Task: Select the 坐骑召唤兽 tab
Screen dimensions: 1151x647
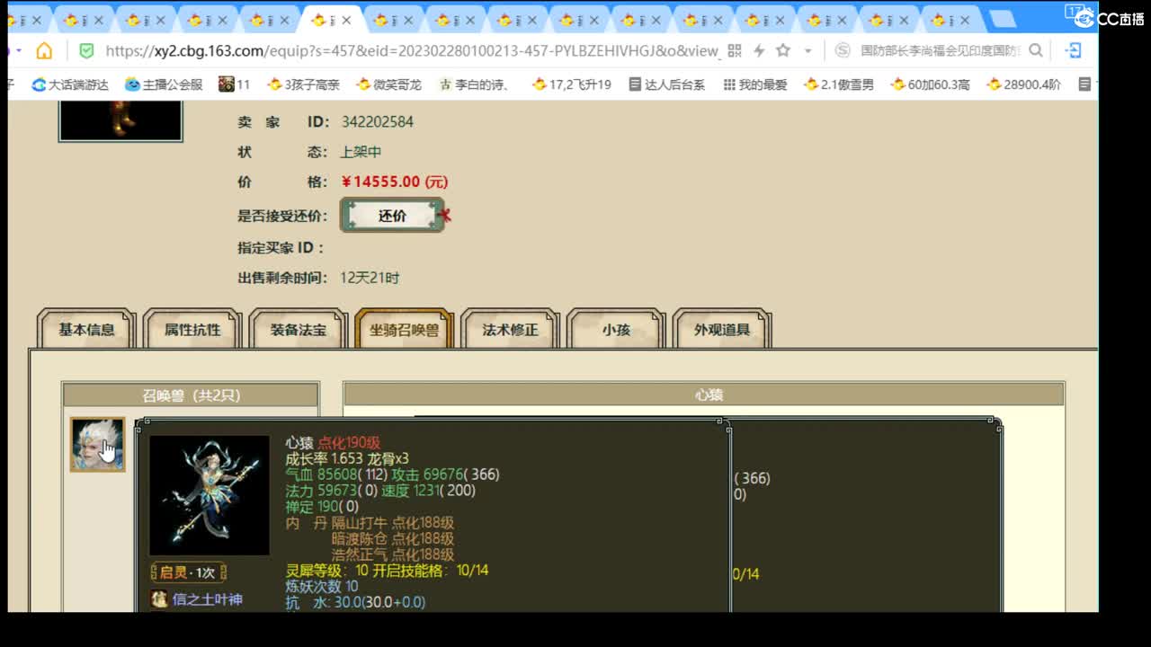Action: (405, 330)
